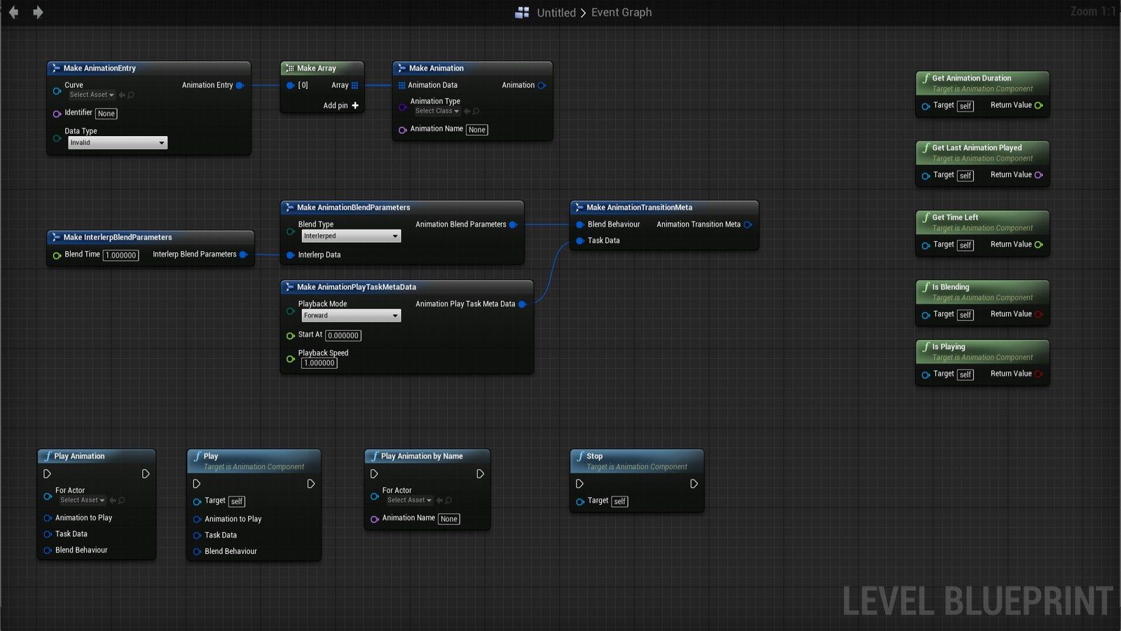This screenshot has width=1121, height=631.
Task: Click the exec output pin on Play Animation node
Action: click(x=146, y=474)
